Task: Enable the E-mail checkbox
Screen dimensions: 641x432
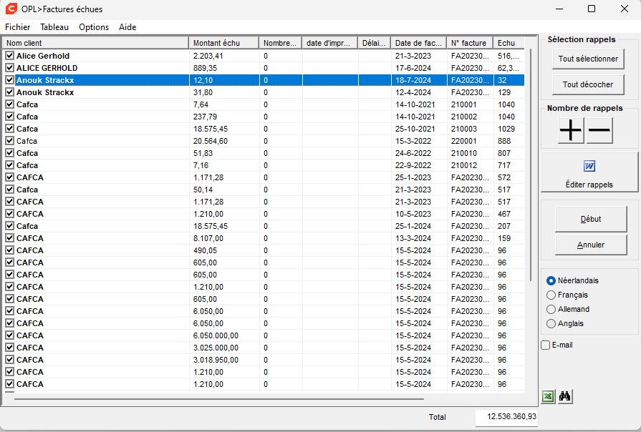Action: [x=546, y=345]
